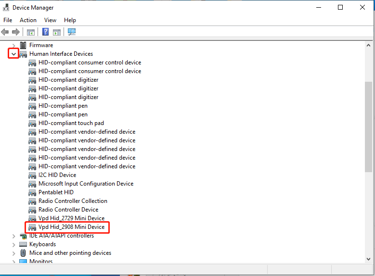This screenshot has height=276, width=375.
Task: Expand the Keyboards category
Action: 13,245
